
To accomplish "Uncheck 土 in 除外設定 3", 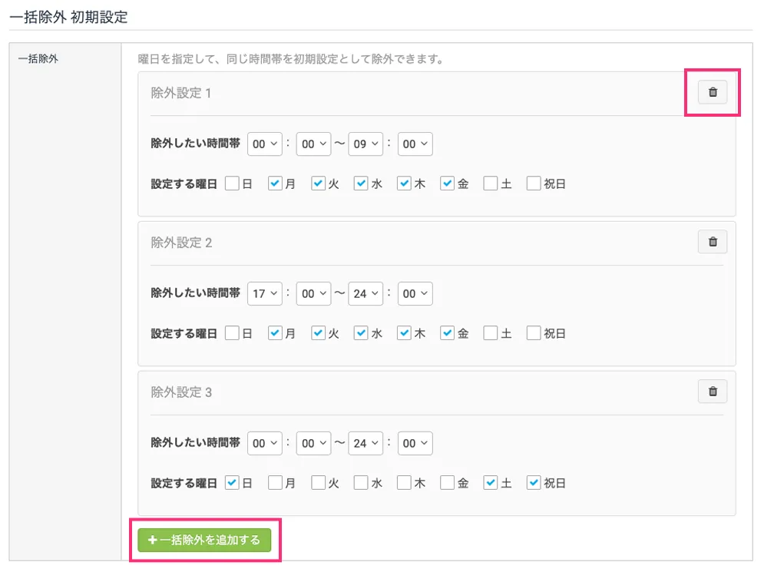I will (x=490, y=484).
